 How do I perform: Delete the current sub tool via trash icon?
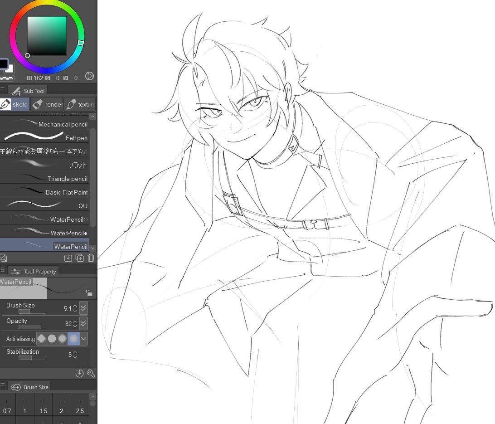(90, 258)
